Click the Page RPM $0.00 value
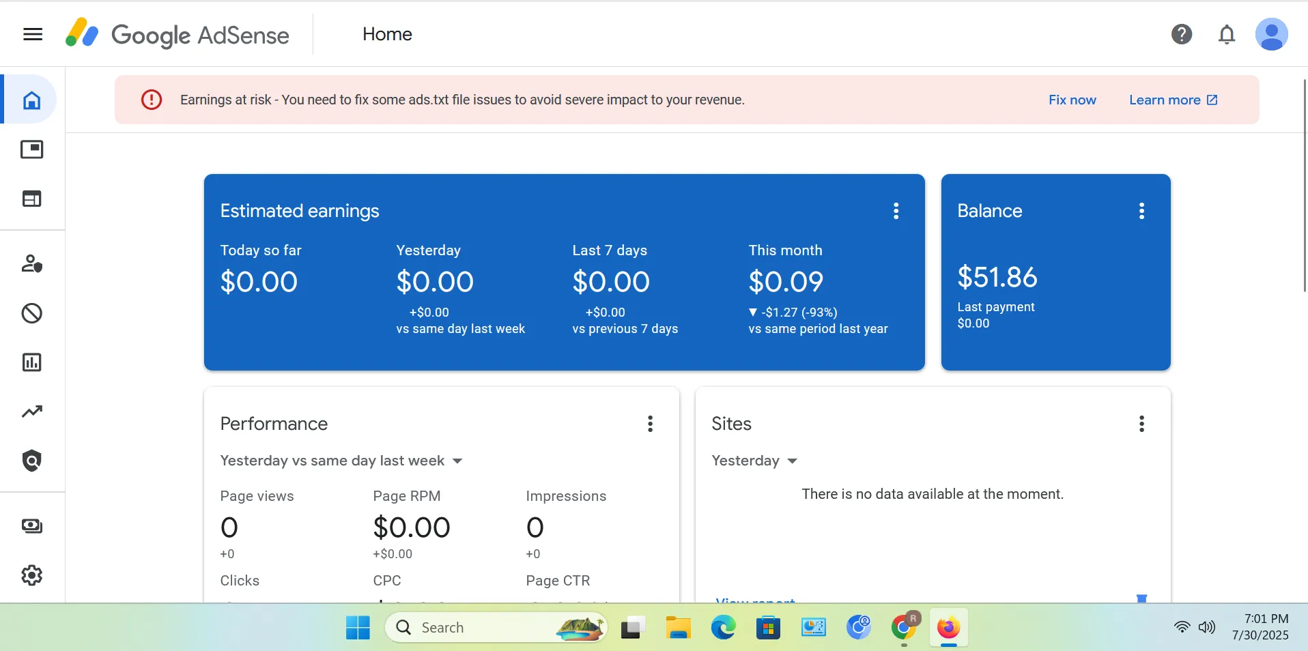The height and width of the screenshot is (651, 1308). tap(412, 527)
